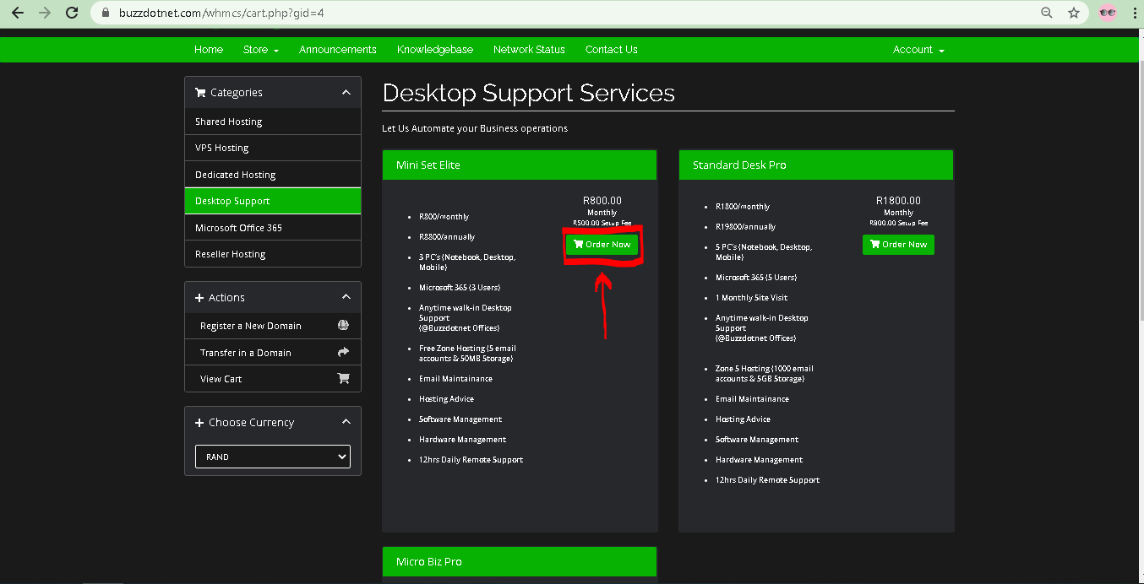Go to the Knowledgebase menu item

434,50
